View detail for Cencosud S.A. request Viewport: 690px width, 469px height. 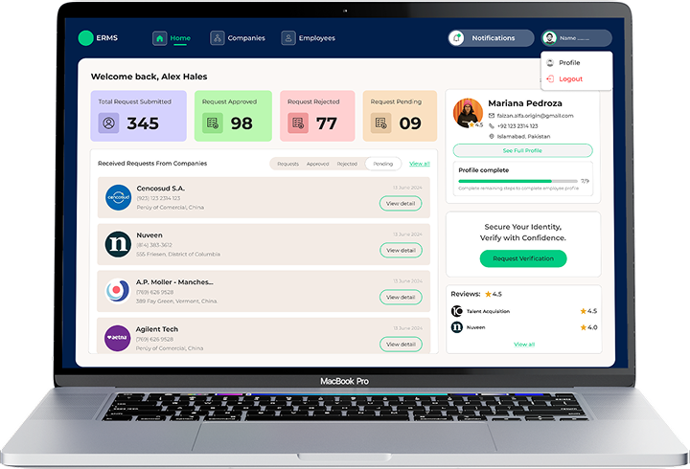click(x=401, y=203)
